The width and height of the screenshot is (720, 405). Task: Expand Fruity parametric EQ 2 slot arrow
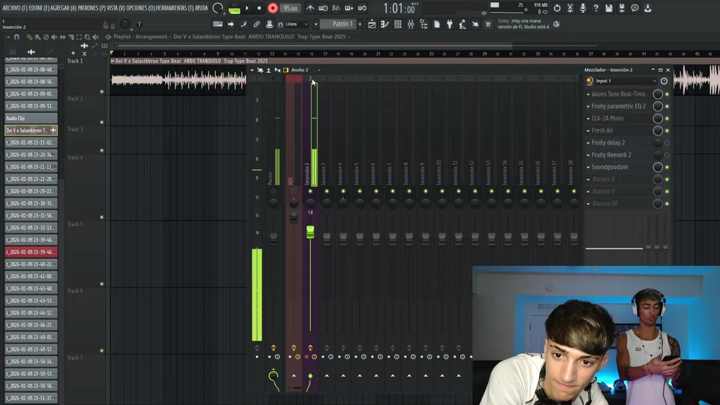point(588,106)
